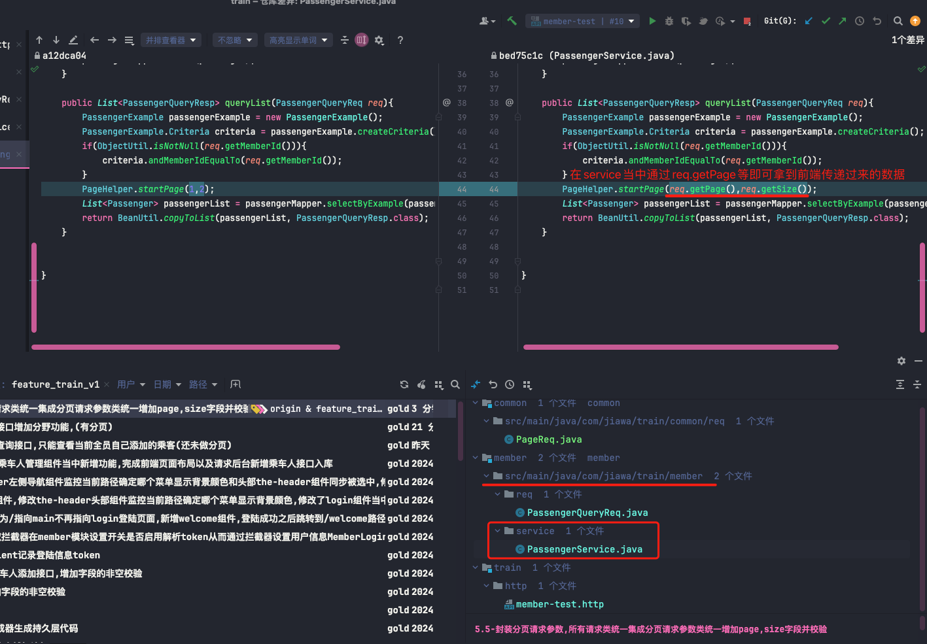This screenshot has width=927, height=644.
Task: Select commit dated gold 昨天
Action: pos(228,445)
